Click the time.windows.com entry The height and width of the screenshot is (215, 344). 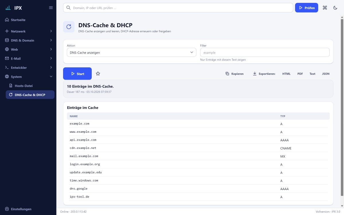point(84,181)
